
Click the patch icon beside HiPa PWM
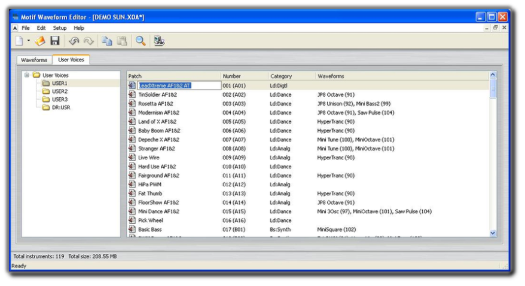[132, 184]
